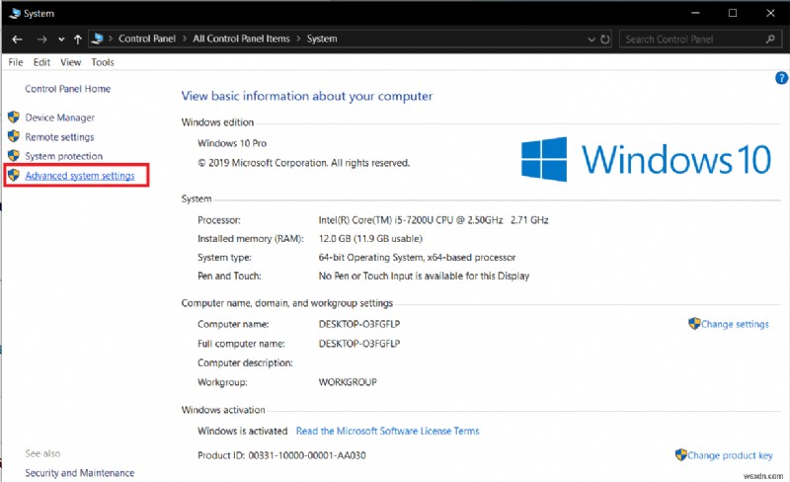Open the Help question mark icon
This screenshot has height=482, width=790.
click(781, 78)
